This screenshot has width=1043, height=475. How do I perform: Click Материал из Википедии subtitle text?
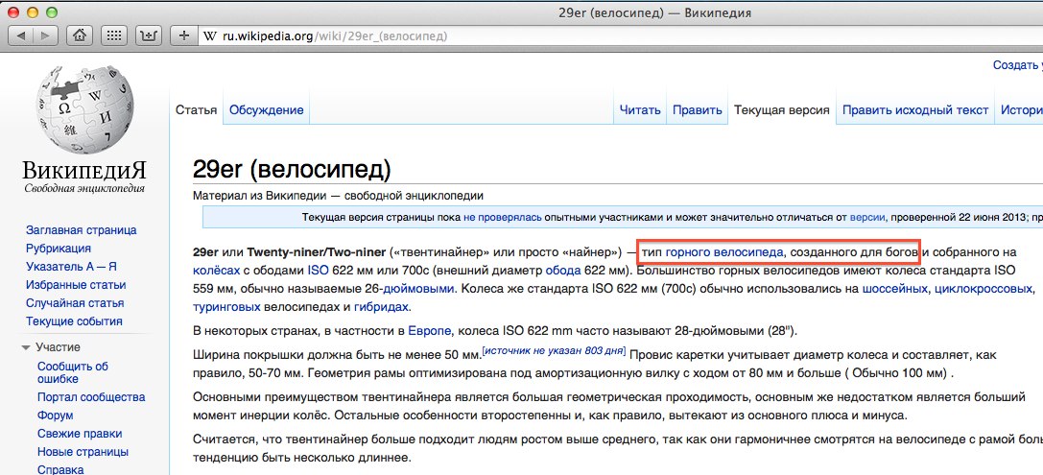(338, 196)
